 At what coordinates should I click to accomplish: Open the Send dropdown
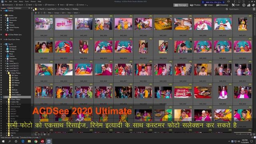(x=61, y=5)
